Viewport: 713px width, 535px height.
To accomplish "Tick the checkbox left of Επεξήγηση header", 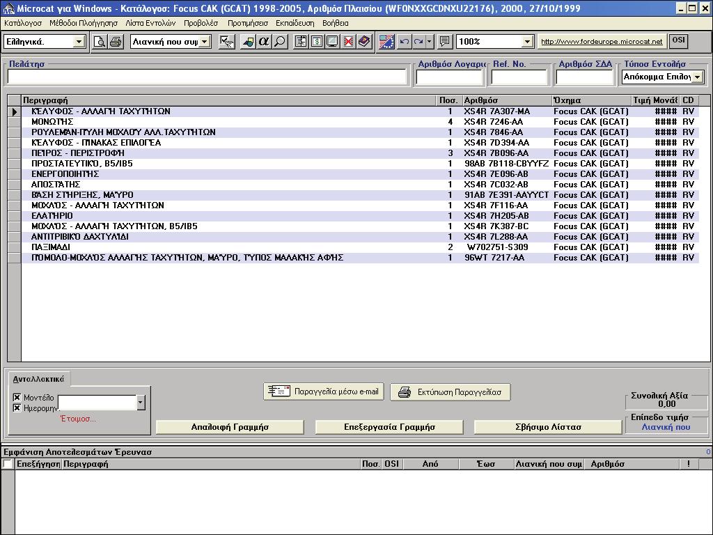I will 7,464.
